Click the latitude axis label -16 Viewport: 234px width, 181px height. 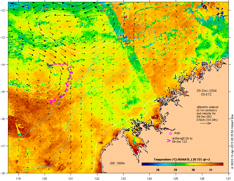click(x=3, y=119)
